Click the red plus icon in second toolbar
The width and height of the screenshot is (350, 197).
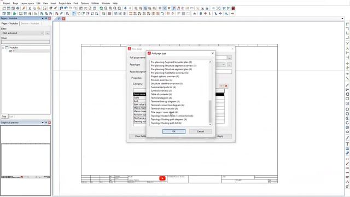pos(205,14)
